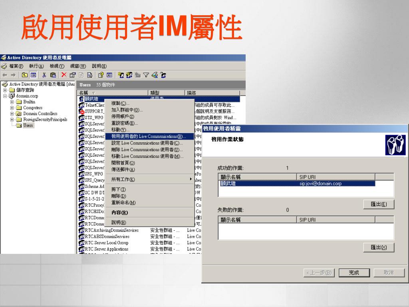Open the 視窗(W) menu

(x=78, y=66)
